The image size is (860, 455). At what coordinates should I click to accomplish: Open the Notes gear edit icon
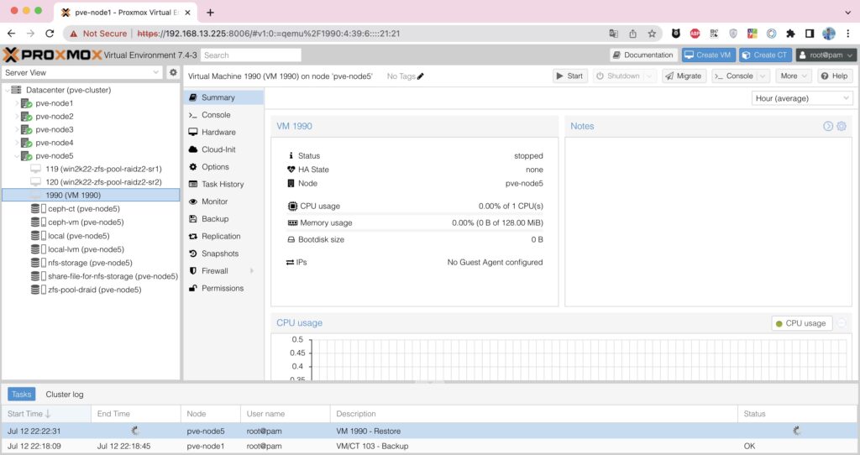[842, 126]
